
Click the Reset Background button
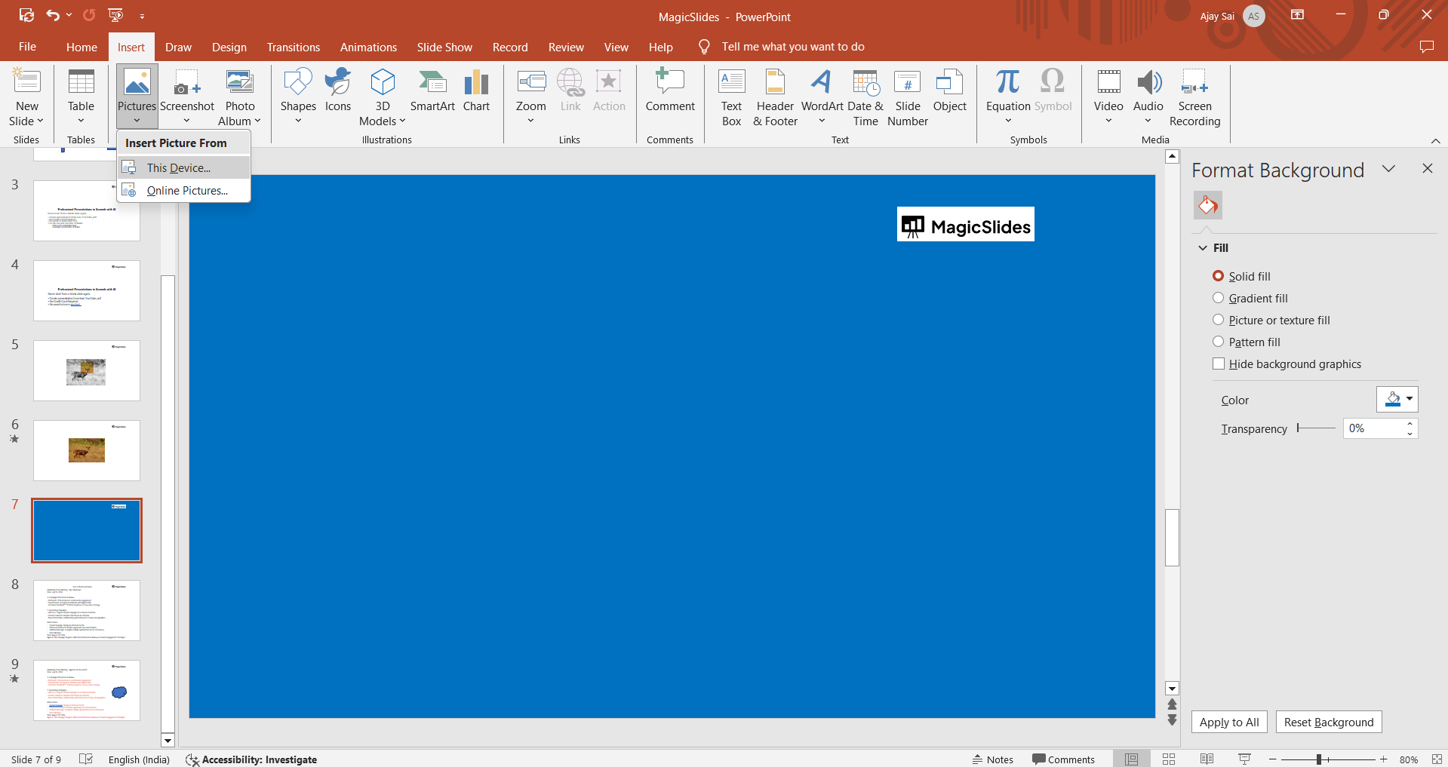click(1328, 722)
